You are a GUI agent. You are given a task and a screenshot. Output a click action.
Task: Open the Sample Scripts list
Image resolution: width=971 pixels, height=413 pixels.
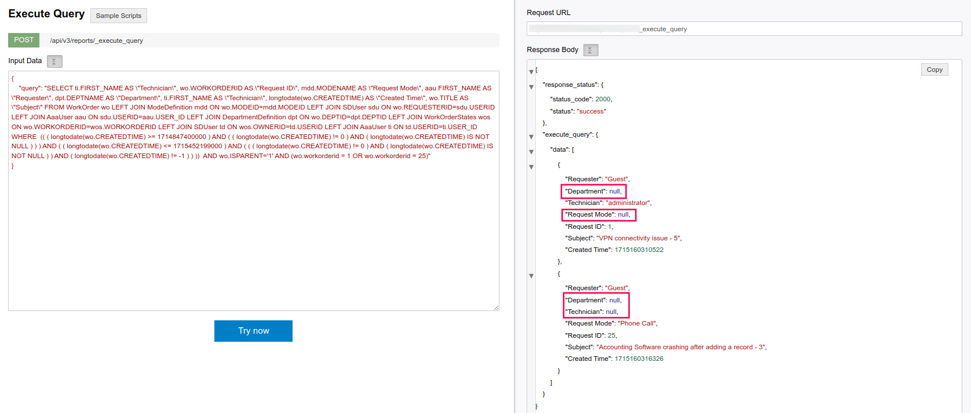[x=119, y=16]
